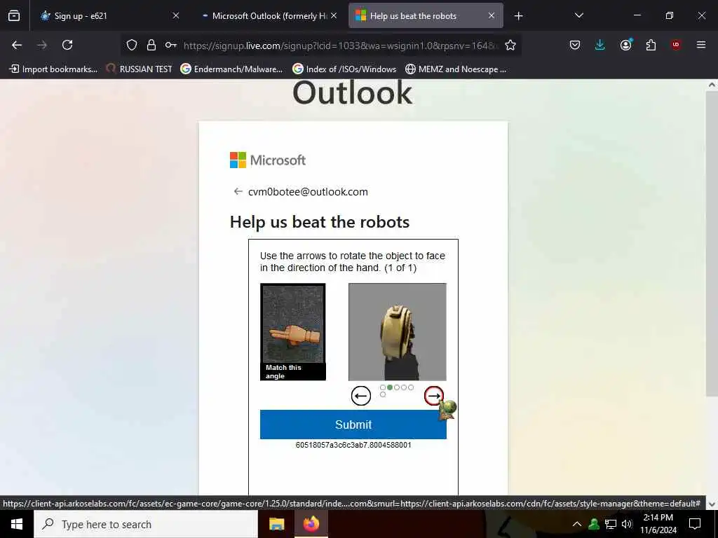This screenshot has width=718, height=538.
Task: Click the green user tray icon
Action: pos(594,524)
